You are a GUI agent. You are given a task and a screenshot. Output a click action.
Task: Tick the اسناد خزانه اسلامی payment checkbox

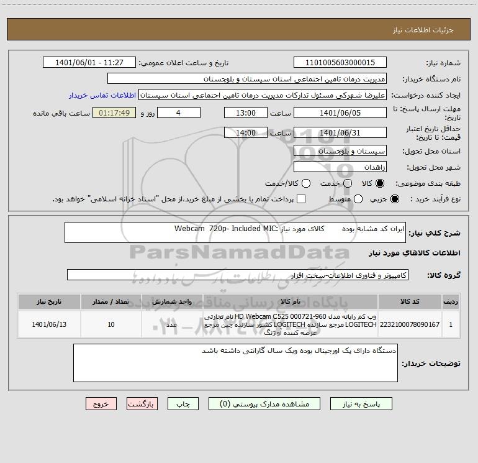coord(301,199)
